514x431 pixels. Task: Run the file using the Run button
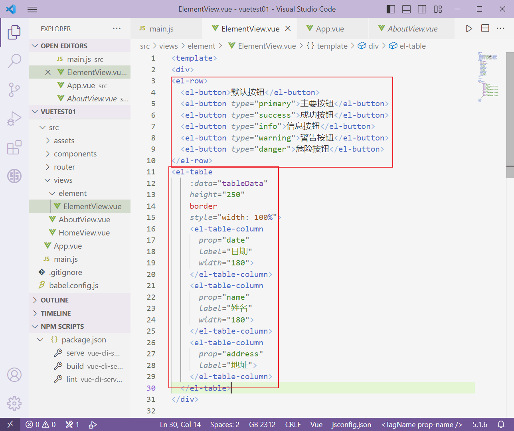pyautogui.click(x=469, y=28)
